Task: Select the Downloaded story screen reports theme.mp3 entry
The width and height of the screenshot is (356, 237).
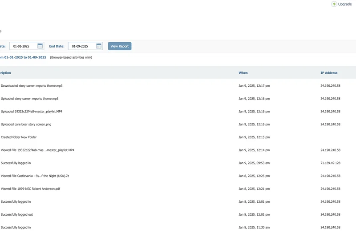Action: pyautogui.click(x=32, y=86)
